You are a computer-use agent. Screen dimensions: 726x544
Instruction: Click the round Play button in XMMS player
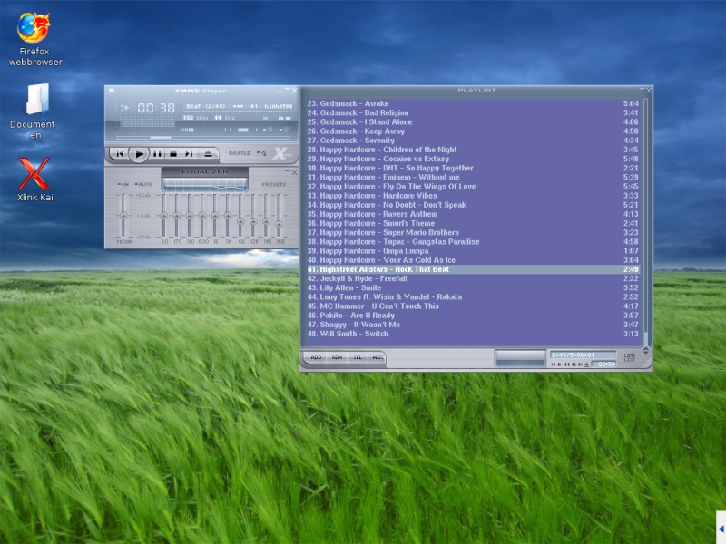(139, 154)
